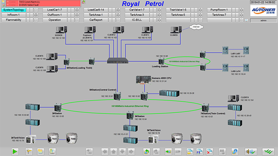Click the speaker alarm acknowledge icon
This screenshot has width=278, height=156.
[251, 151]
